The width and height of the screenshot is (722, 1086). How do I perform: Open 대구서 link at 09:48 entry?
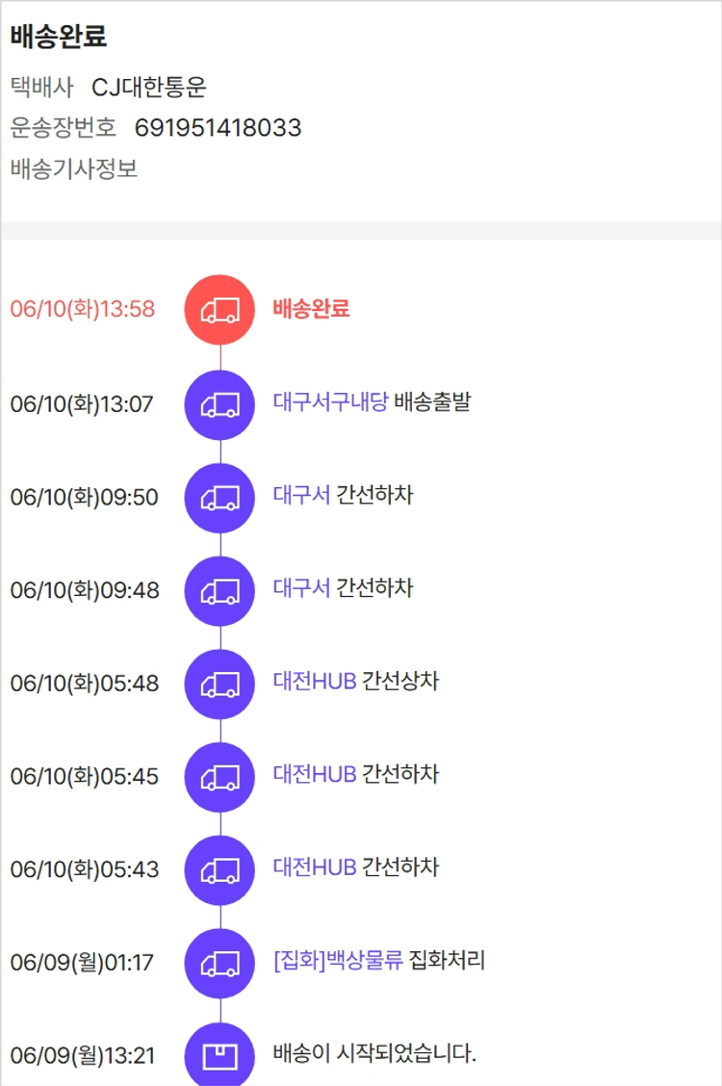(301, 588)
